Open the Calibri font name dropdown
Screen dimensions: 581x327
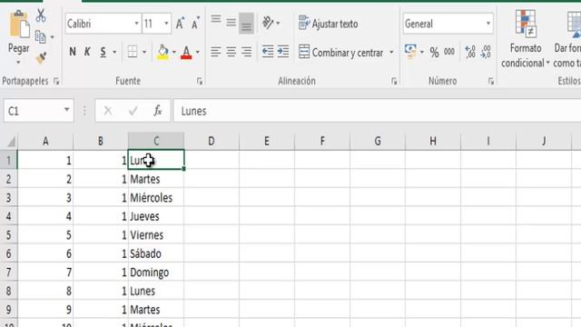click(x=136, y=24)
